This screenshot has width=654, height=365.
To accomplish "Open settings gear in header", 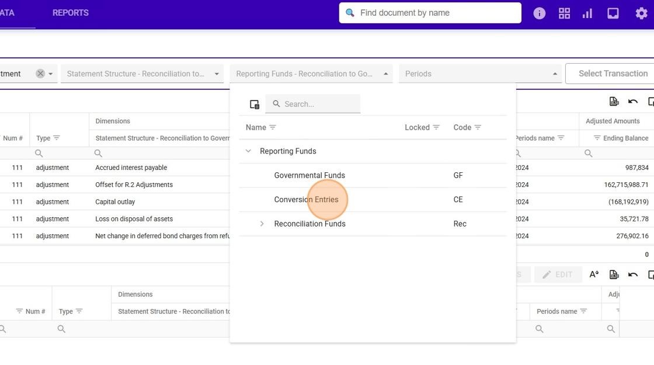I will tap(641, 13).
